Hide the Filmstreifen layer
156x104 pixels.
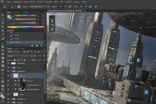point(8,63)
